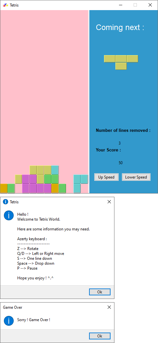Click the 'Sorry ! Game Over !' message
158x343 pixels.
click(x=34, y=320)
